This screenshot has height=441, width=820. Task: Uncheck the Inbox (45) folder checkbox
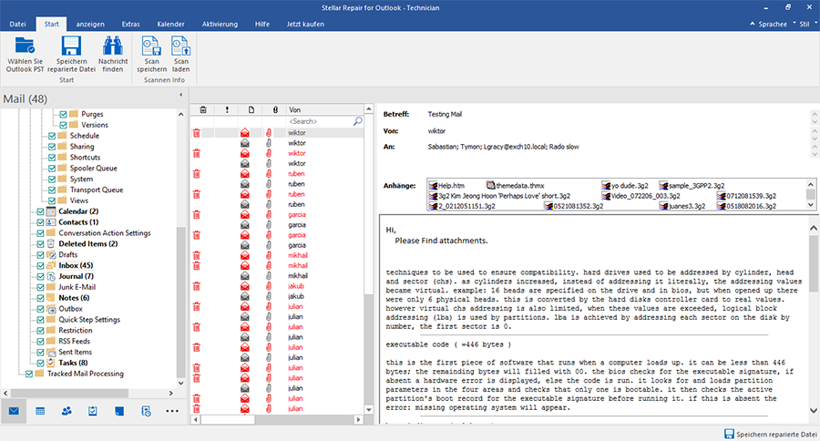click(41, 265)
